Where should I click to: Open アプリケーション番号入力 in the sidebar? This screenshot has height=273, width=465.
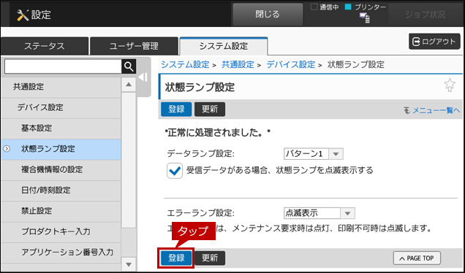point(61,253)
